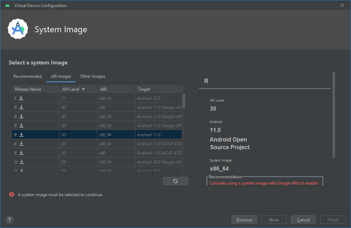This screenshot has width=351, height=228.
Task: Select 'Android 10.0 (Google AP' target cell
Action: [x=158, y=162]
